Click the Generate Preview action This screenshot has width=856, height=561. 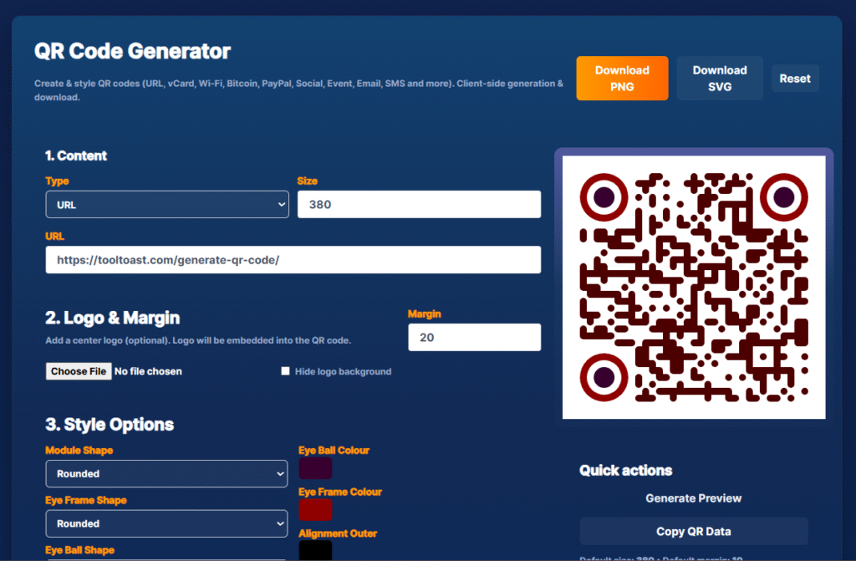[x=693, y=497]
